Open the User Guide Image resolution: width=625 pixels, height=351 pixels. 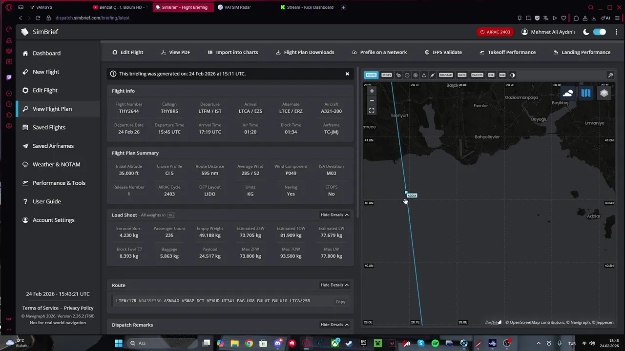[46, 201]
